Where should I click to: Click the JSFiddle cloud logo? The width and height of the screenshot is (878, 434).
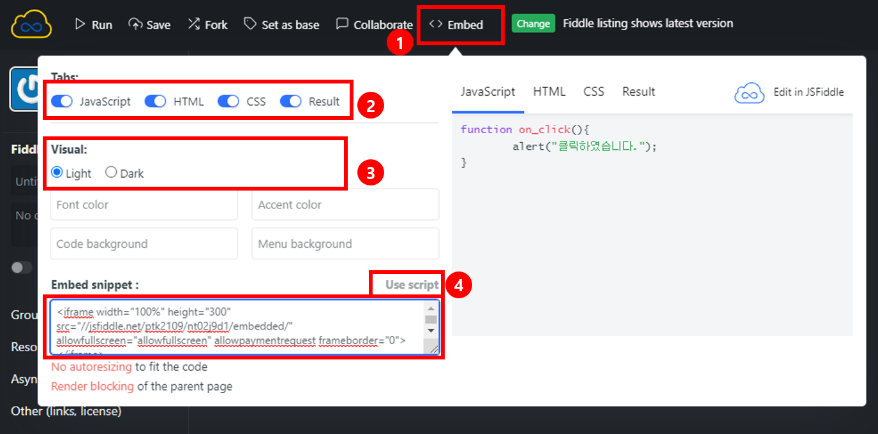coord(31,24)
